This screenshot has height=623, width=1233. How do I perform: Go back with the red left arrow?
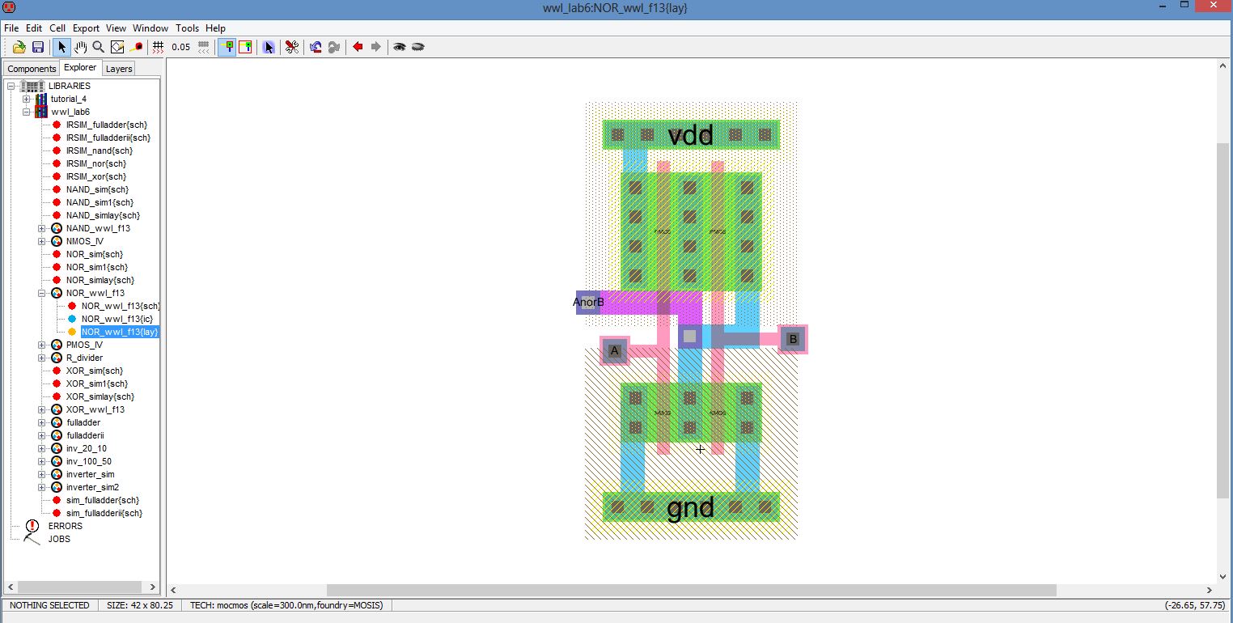point(358,47)
